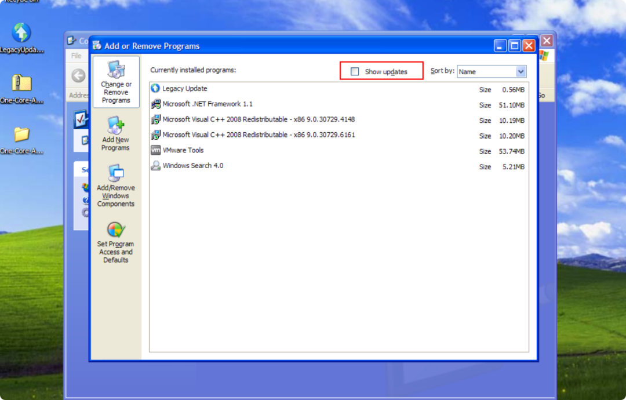The height and width of the screenshot is (400, 626).
Task: Select Visual C++ 2008 Redistributable 9.0.30729.6161 entry
Action: (x=259, y=135)
